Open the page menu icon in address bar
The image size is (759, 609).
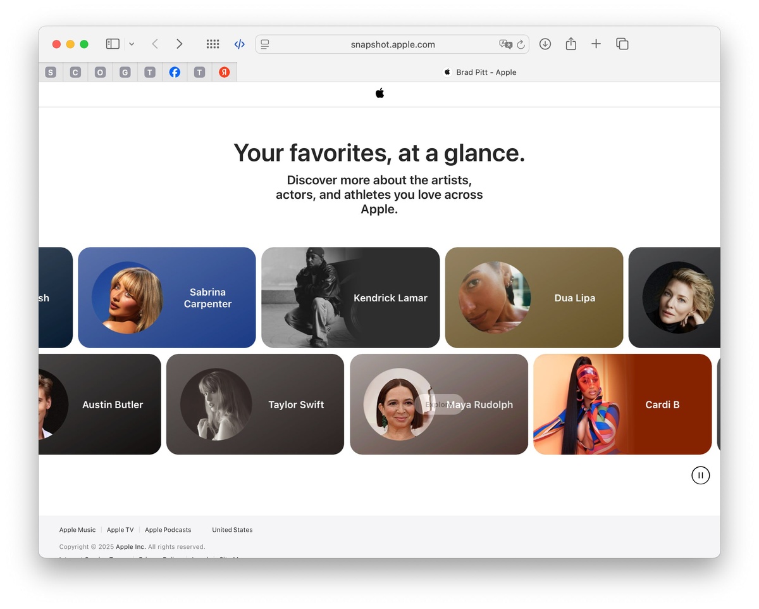click(x=265, y=44)
